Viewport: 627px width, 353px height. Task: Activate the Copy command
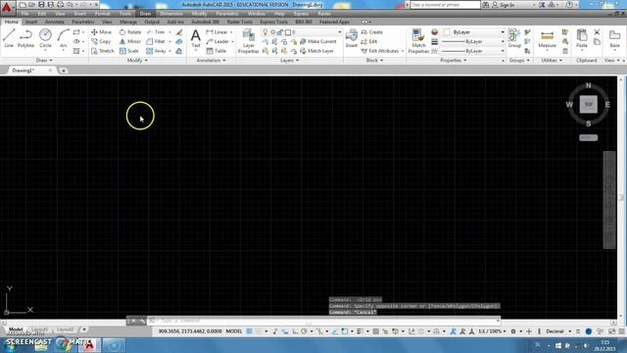tap(101, 41)
